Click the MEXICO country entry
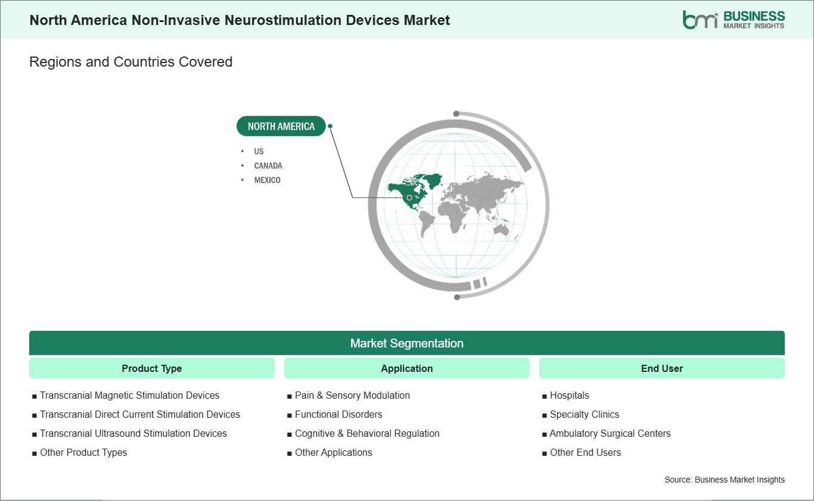The width and height of the screenshot is (814, 501). [267, 180]
